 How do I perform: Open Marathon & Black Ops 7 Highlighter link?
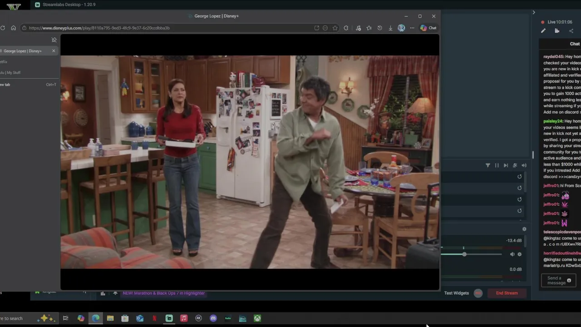163,293
